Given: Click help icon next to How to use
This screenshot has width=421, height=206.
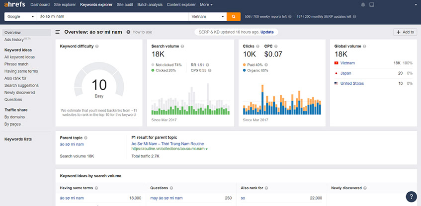Looking at the screenshot, I should 128,32.
